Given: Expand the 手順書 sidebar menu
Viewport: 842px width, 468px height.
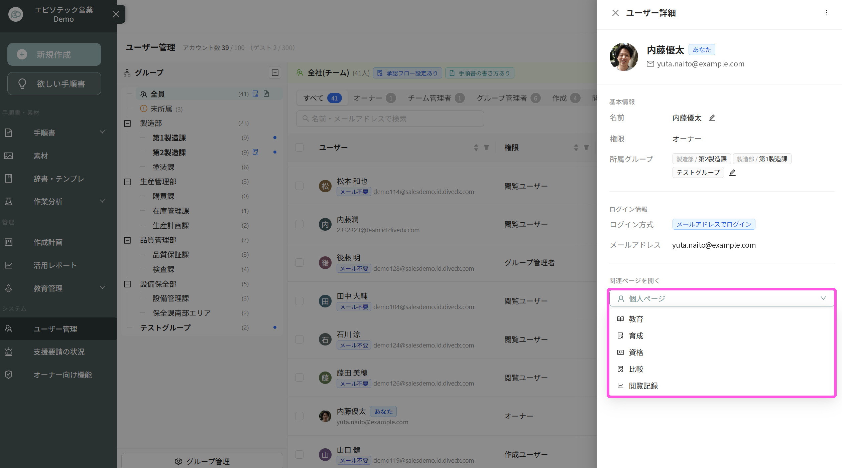Looking at the screenshot, I should pos(58,133).
